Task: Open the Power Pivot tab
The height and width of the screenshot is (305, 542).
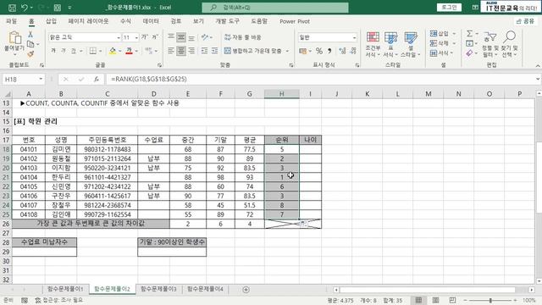Action: click(295, 21)
